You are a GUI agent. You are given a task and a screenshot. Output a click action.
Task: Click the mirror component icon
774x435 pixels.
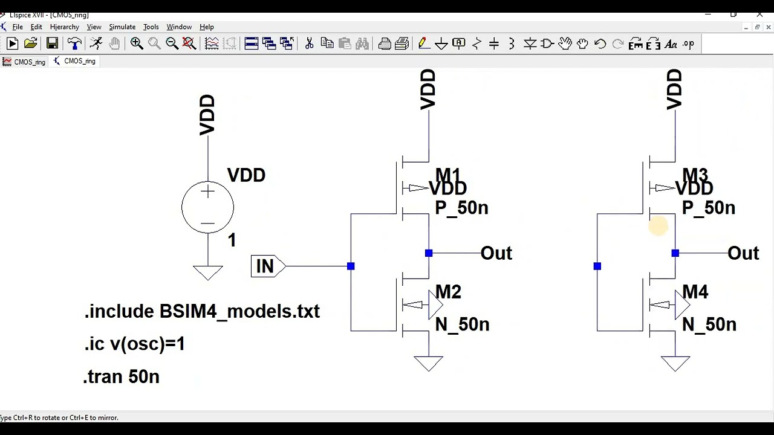(653, 43)
